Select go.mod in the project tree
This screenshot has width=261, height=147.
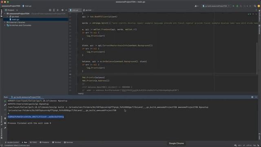pos(15,17)
